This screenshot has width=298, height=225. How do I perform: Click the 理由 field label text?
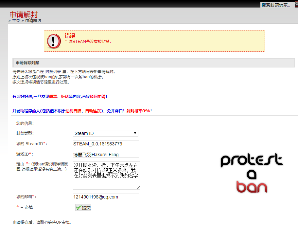coord(20,164)
